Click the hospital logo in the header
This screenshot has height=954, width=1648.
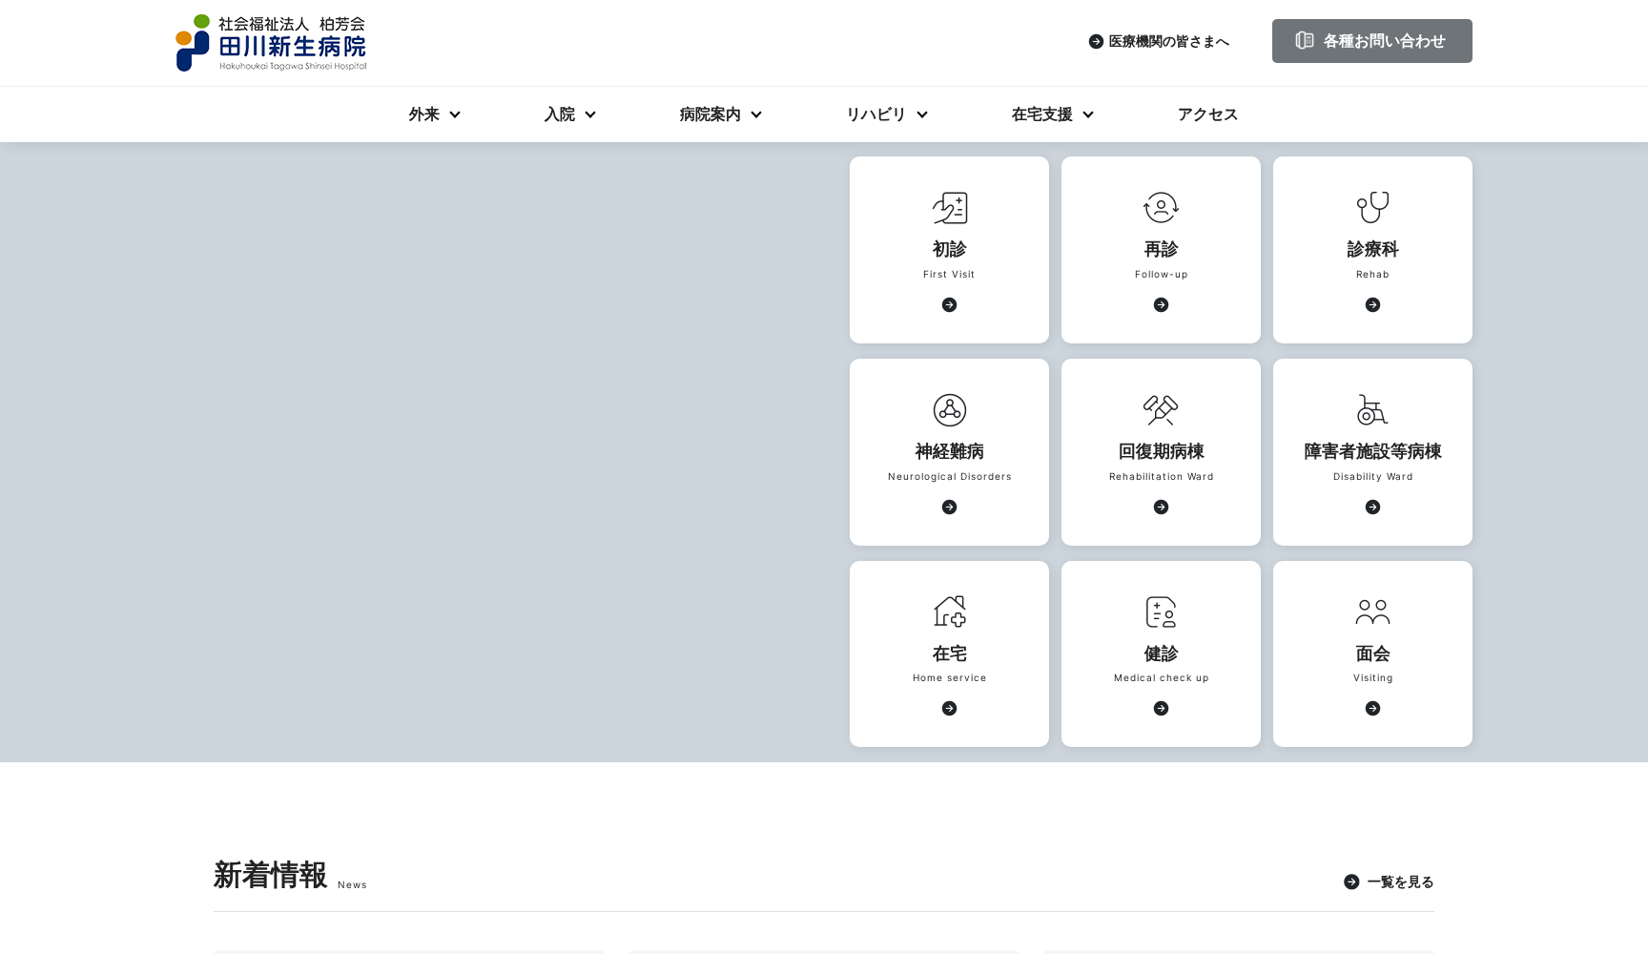coord(271,42)
